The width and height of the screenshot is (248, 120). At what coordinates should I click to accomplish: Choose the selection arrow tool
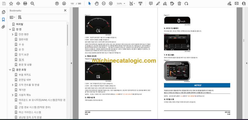[90, 4]
